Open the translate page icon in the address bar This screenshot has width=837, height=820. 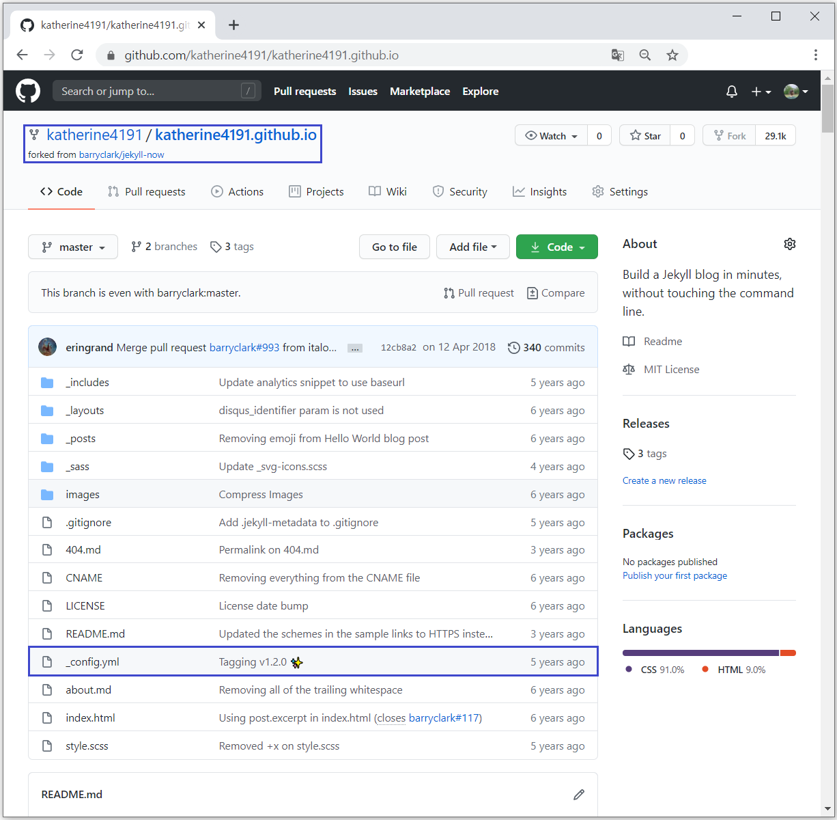tap(618, 55)
